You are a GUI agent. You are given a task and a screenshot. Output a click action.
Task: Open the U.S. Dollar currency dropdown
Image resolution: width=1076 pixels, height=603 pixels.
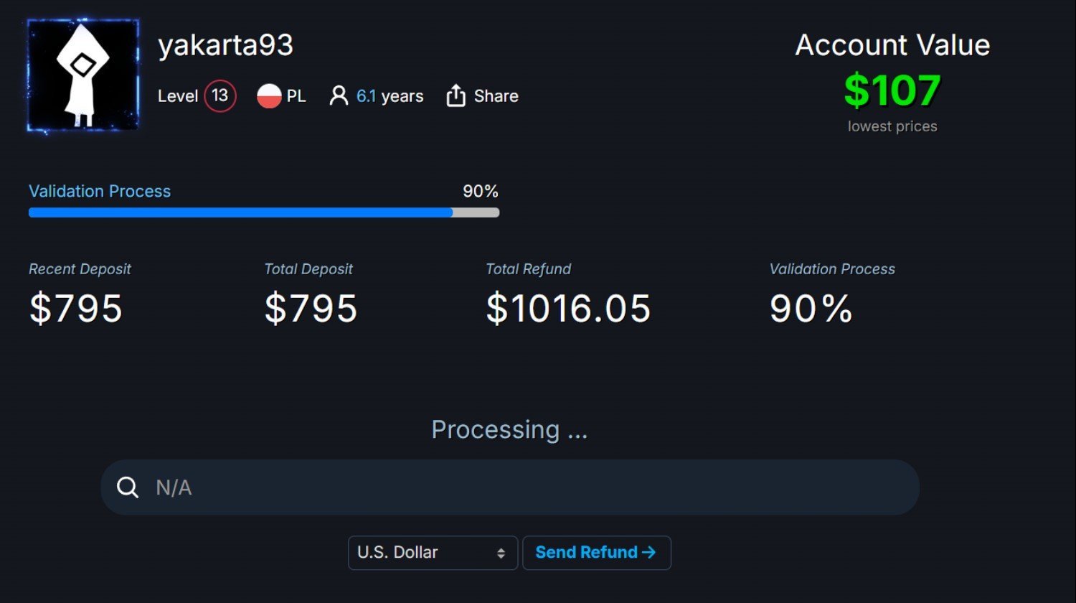click(x=433, y=553)
